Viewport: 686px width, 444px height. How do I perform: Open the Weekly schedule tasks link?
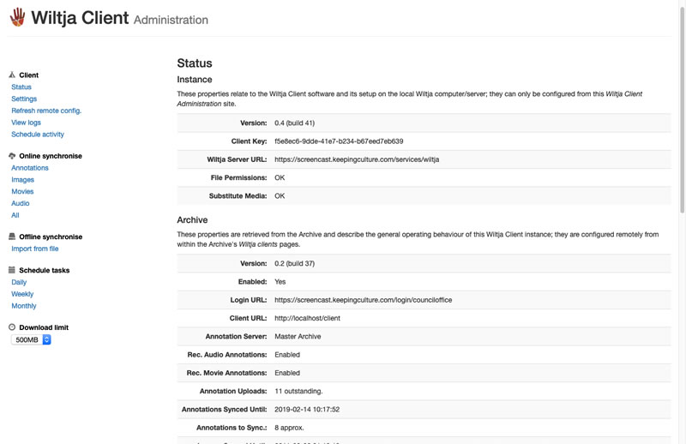[x=22, y=294]
